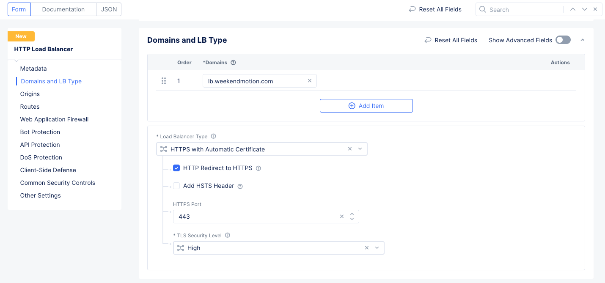Uncheck HTTP Redirect to HTTPS
Image resolution: width=605 pixels, height=283 pixels.
(x=176, y=168)
